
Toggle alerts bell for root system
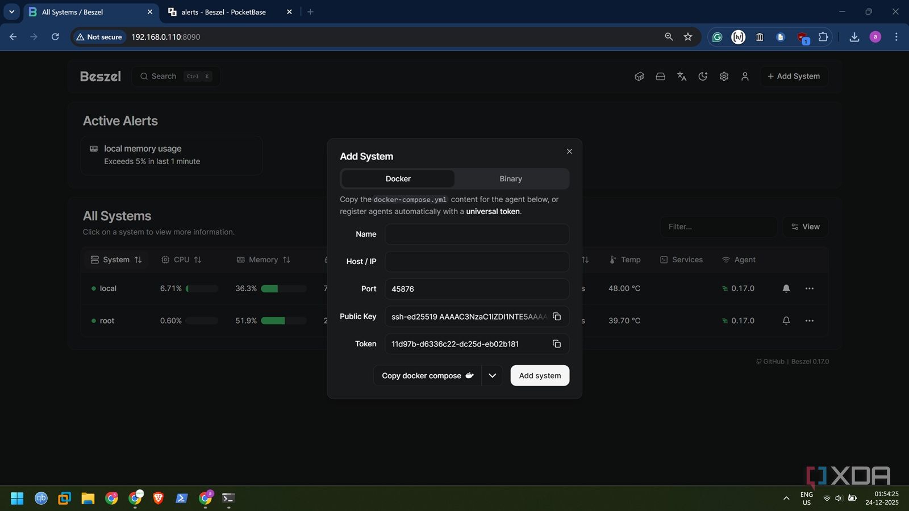point(786,320)
